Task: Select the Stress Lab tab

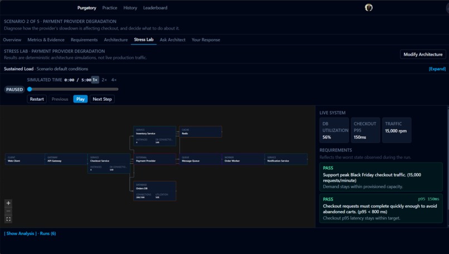Action: click(x=144, y=40)
